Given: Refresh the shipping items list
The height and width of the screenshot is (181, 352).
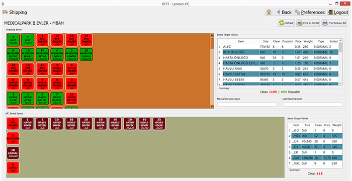Looking at the screenshot, I should click(x=286, y=23).
